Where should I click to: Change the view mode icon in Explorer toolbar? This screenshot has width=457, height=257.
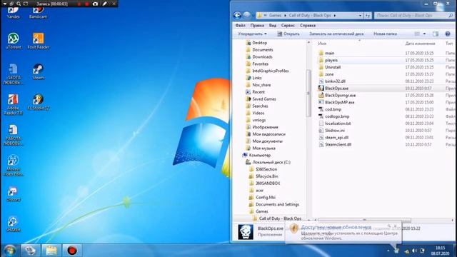[417, 34]
